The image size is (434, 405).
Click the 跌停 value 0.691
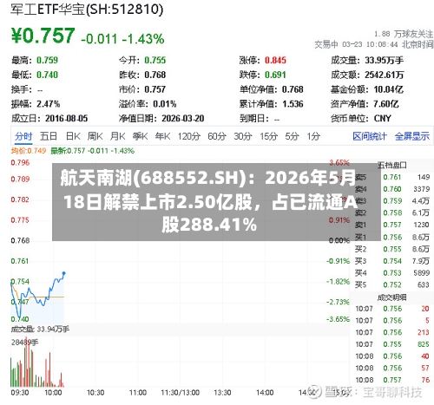click(275, 75)
